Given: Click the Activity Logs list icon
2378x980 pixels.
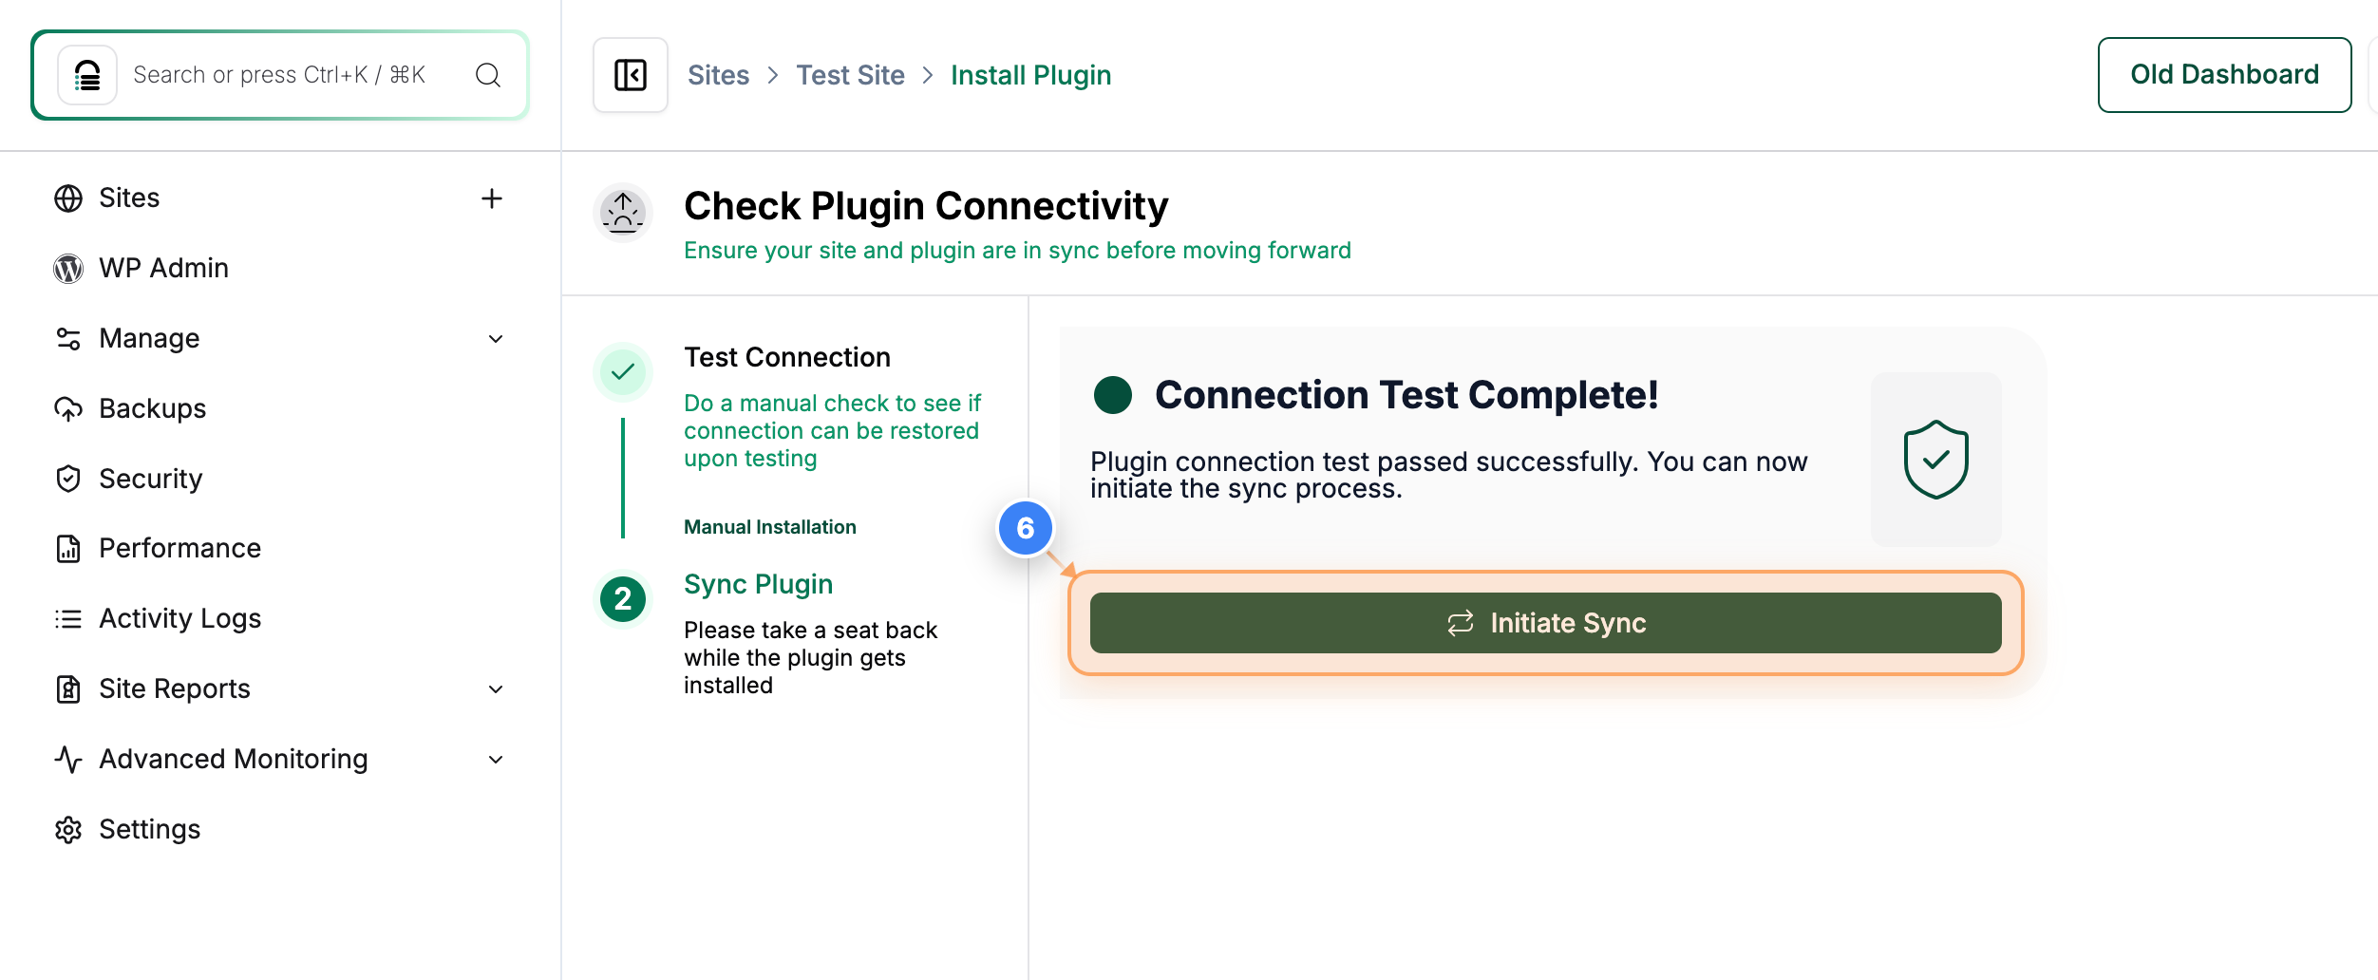Looking at the screenshot, I should pos(67,618).
